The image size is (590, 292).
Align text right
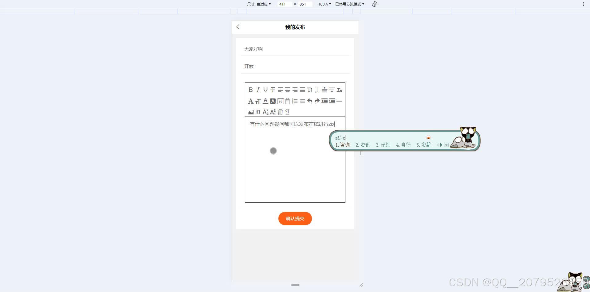[x=295, y=90]
